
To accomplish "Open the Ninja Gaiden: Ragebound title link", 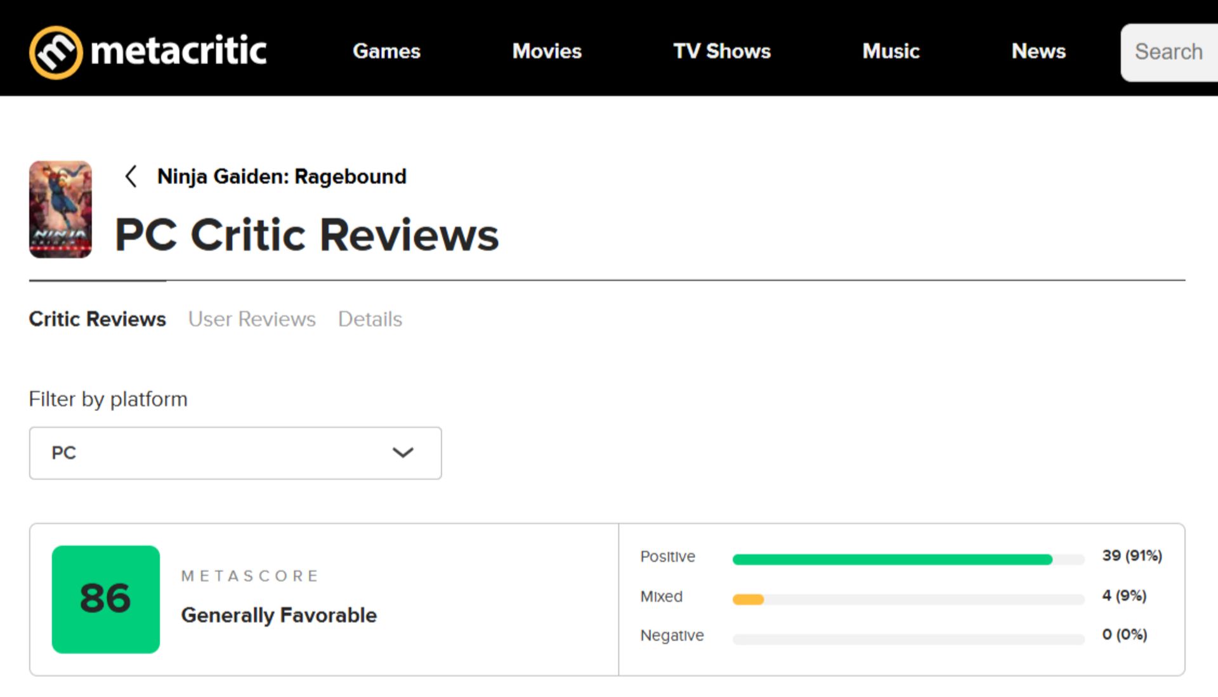I will pyautogui.click(x=282, y=176).
